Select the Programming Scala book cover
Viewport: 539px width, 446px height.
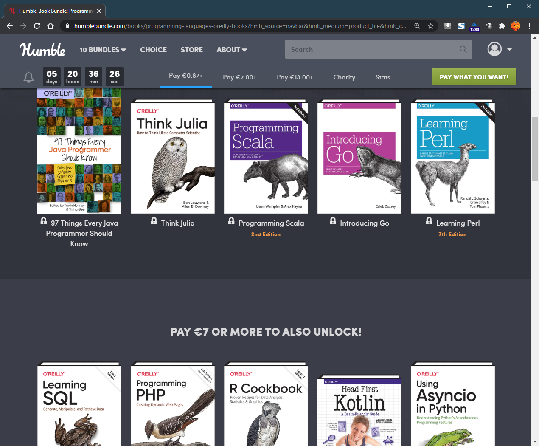[266, 157]
